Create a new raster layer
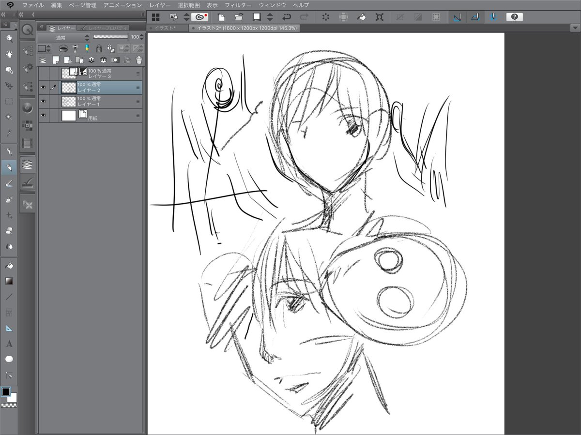The image size is (581, 435). 55,60
